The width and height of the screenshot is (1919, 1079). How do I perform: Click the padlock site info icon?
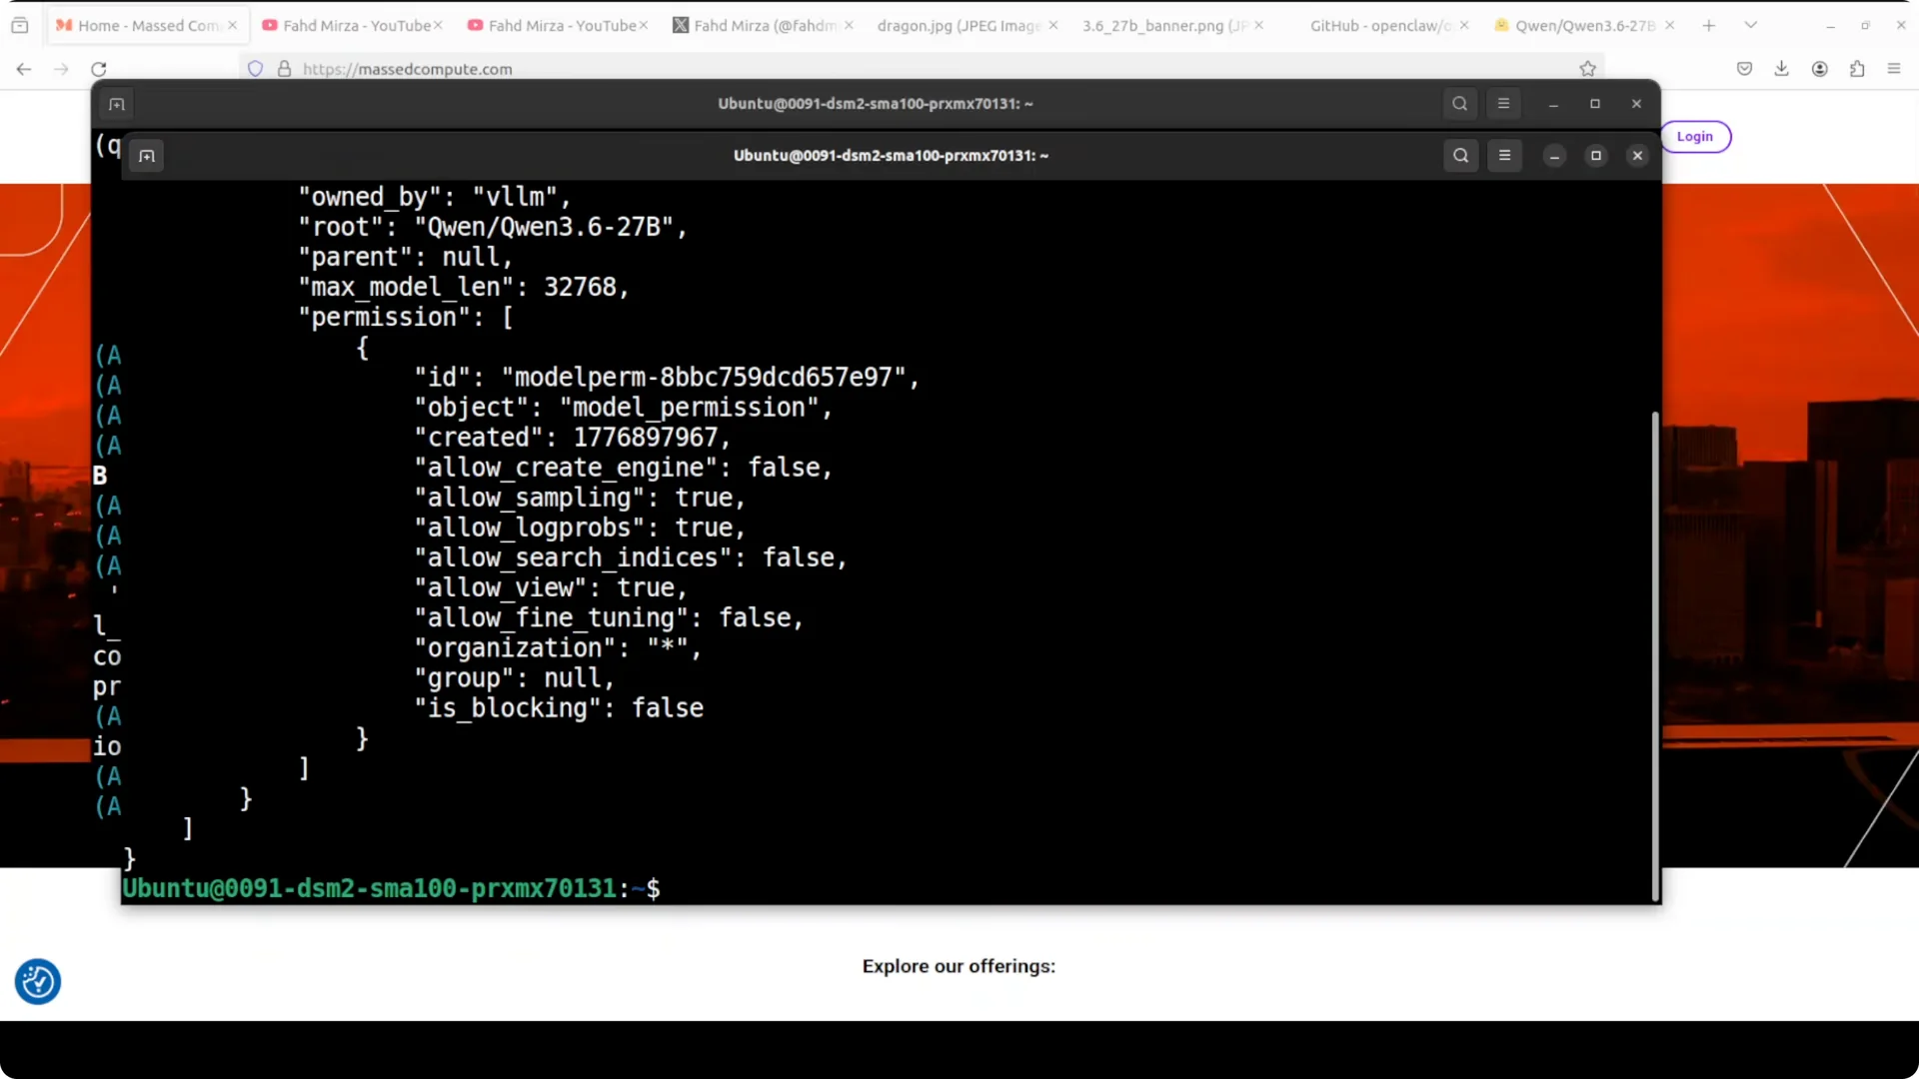[x=284, y=69]
